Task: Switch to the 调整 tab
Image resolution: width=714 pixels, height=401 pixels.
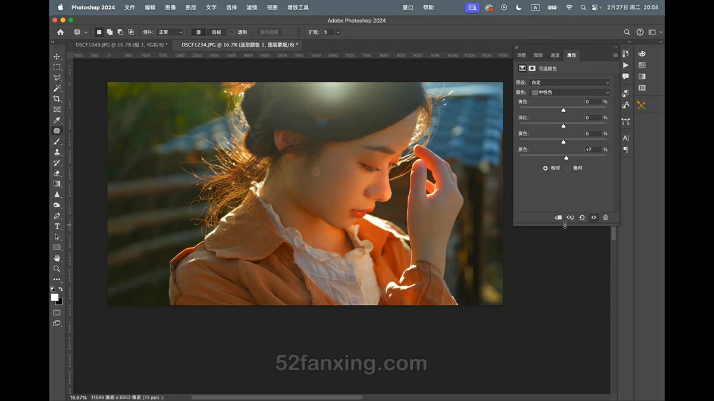Action: pos(521,55)
